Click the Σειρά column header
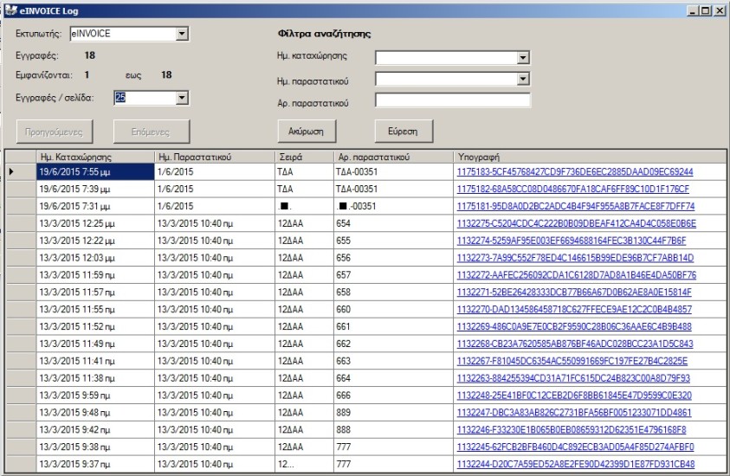The height and width of the screenshot is (476, 730). (304, 157)
